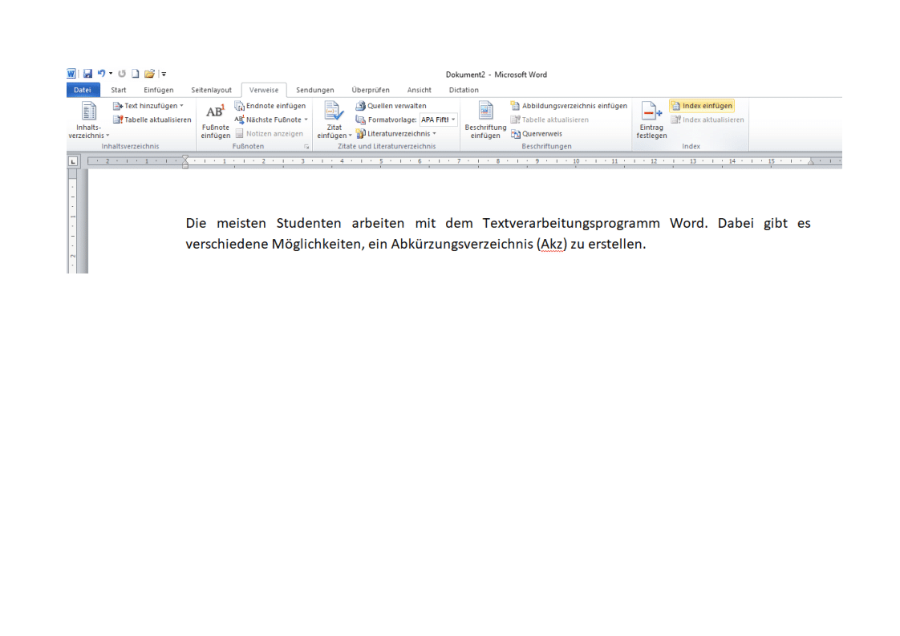Click the Quellen verwalten icon
Image resolution: width=900 pixels, height=636 pixels.
pyautogui.click(x=360, y=106)
